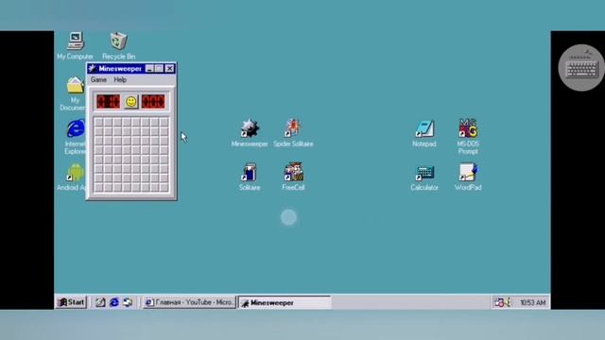The image size is (605, 340).
Task: Click the Outlook Express quick launch icon
Action: [128, 302]
